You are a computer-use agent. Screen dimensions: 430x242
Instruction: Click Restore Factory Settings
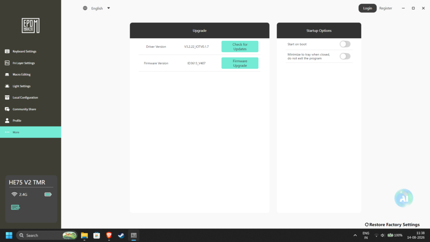[392, 224]
